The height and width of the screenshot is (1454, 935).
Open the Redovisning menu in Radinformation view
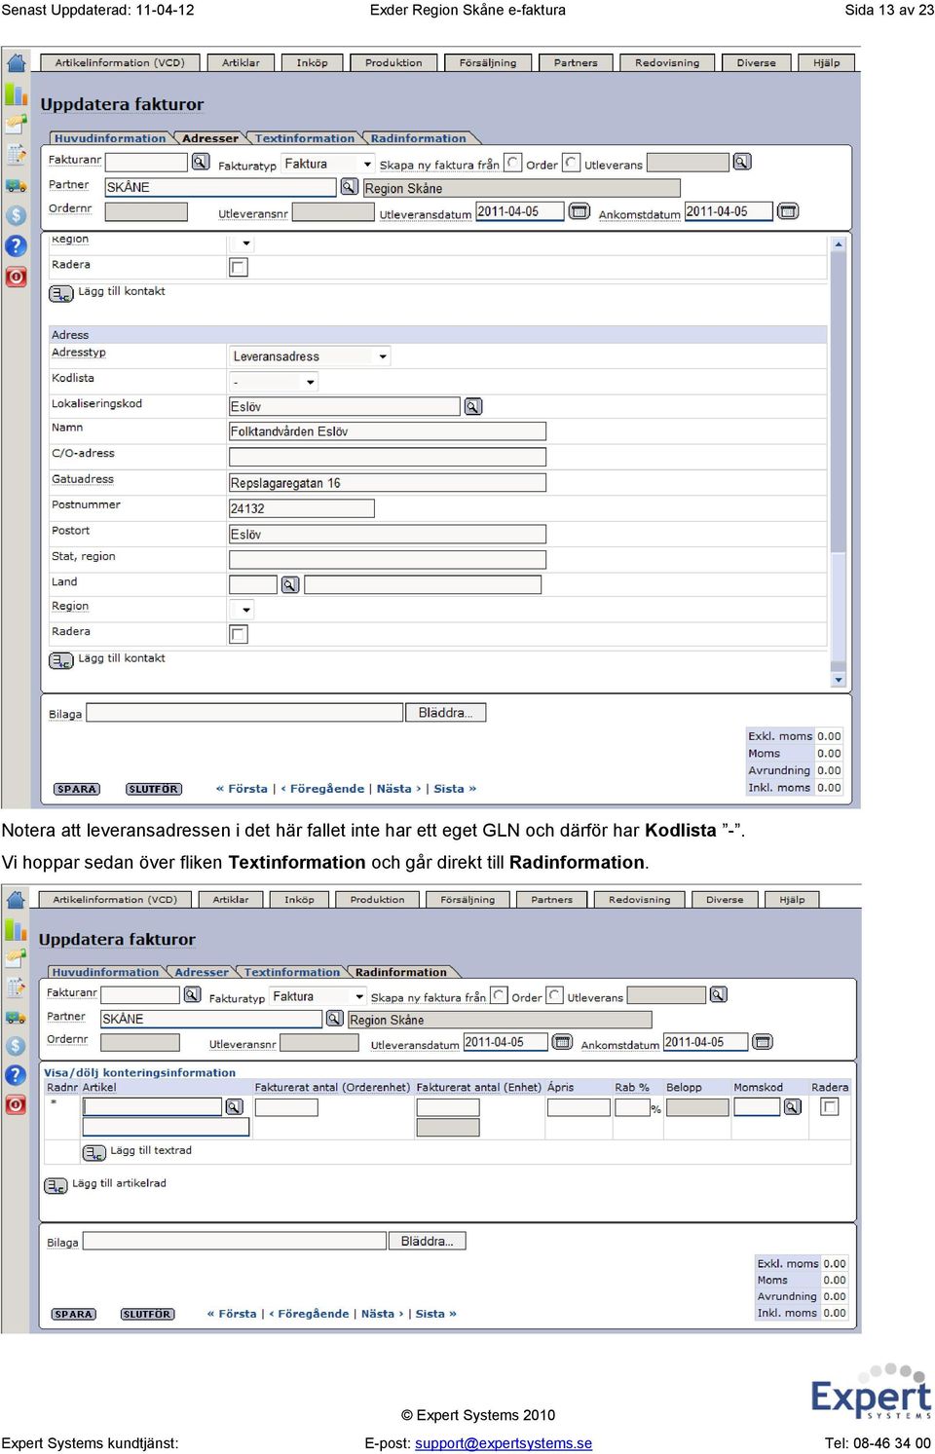pyautogui.click(x=640, y=900)
